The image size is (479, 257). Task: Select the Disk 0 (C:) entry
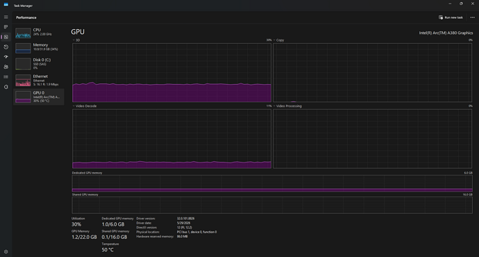(38, 64)
